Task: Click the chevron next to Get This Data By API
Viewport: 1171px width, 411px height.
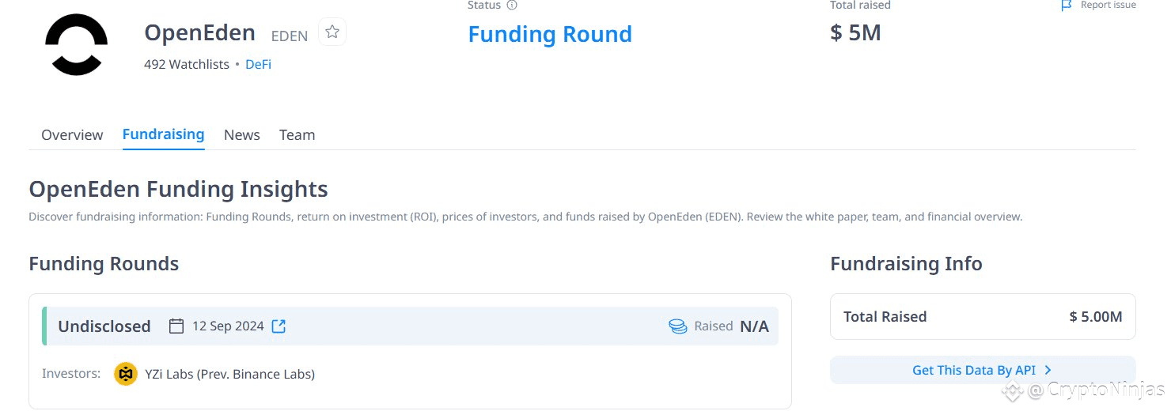Action: (1048, 370)
